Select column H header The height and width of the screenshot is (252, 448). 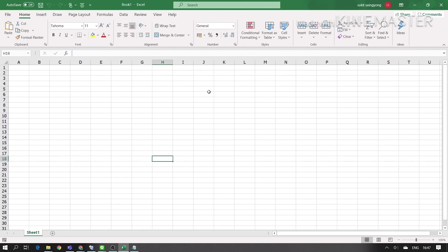click(162, 62)
